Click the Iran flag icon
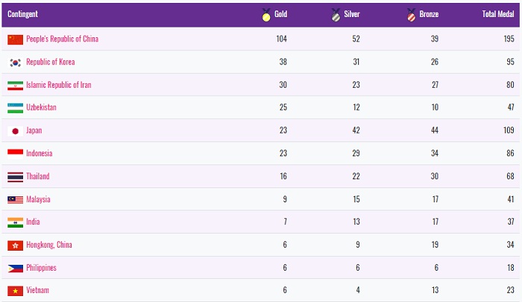522x302 pixels. 15,86
